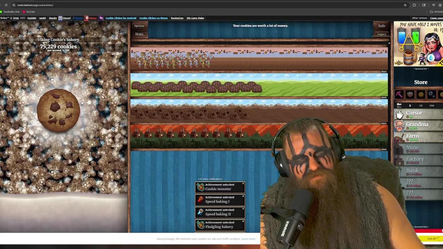Click the Cookie monster achievement icon
Screen dimensions: 443x249
coord(200,187)
